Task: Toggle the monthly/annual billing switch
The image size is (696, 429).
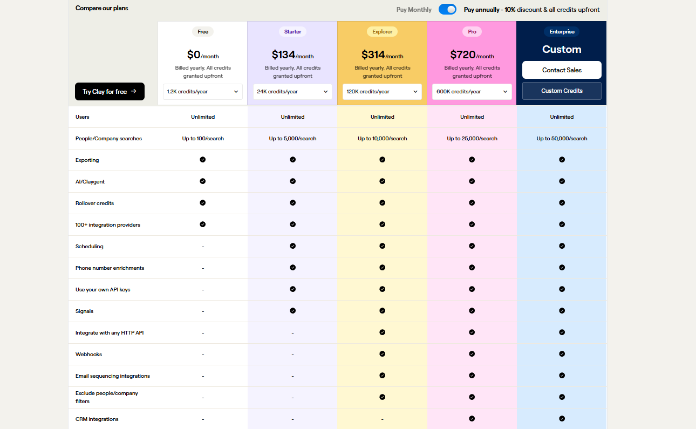Action: point(447,9)
